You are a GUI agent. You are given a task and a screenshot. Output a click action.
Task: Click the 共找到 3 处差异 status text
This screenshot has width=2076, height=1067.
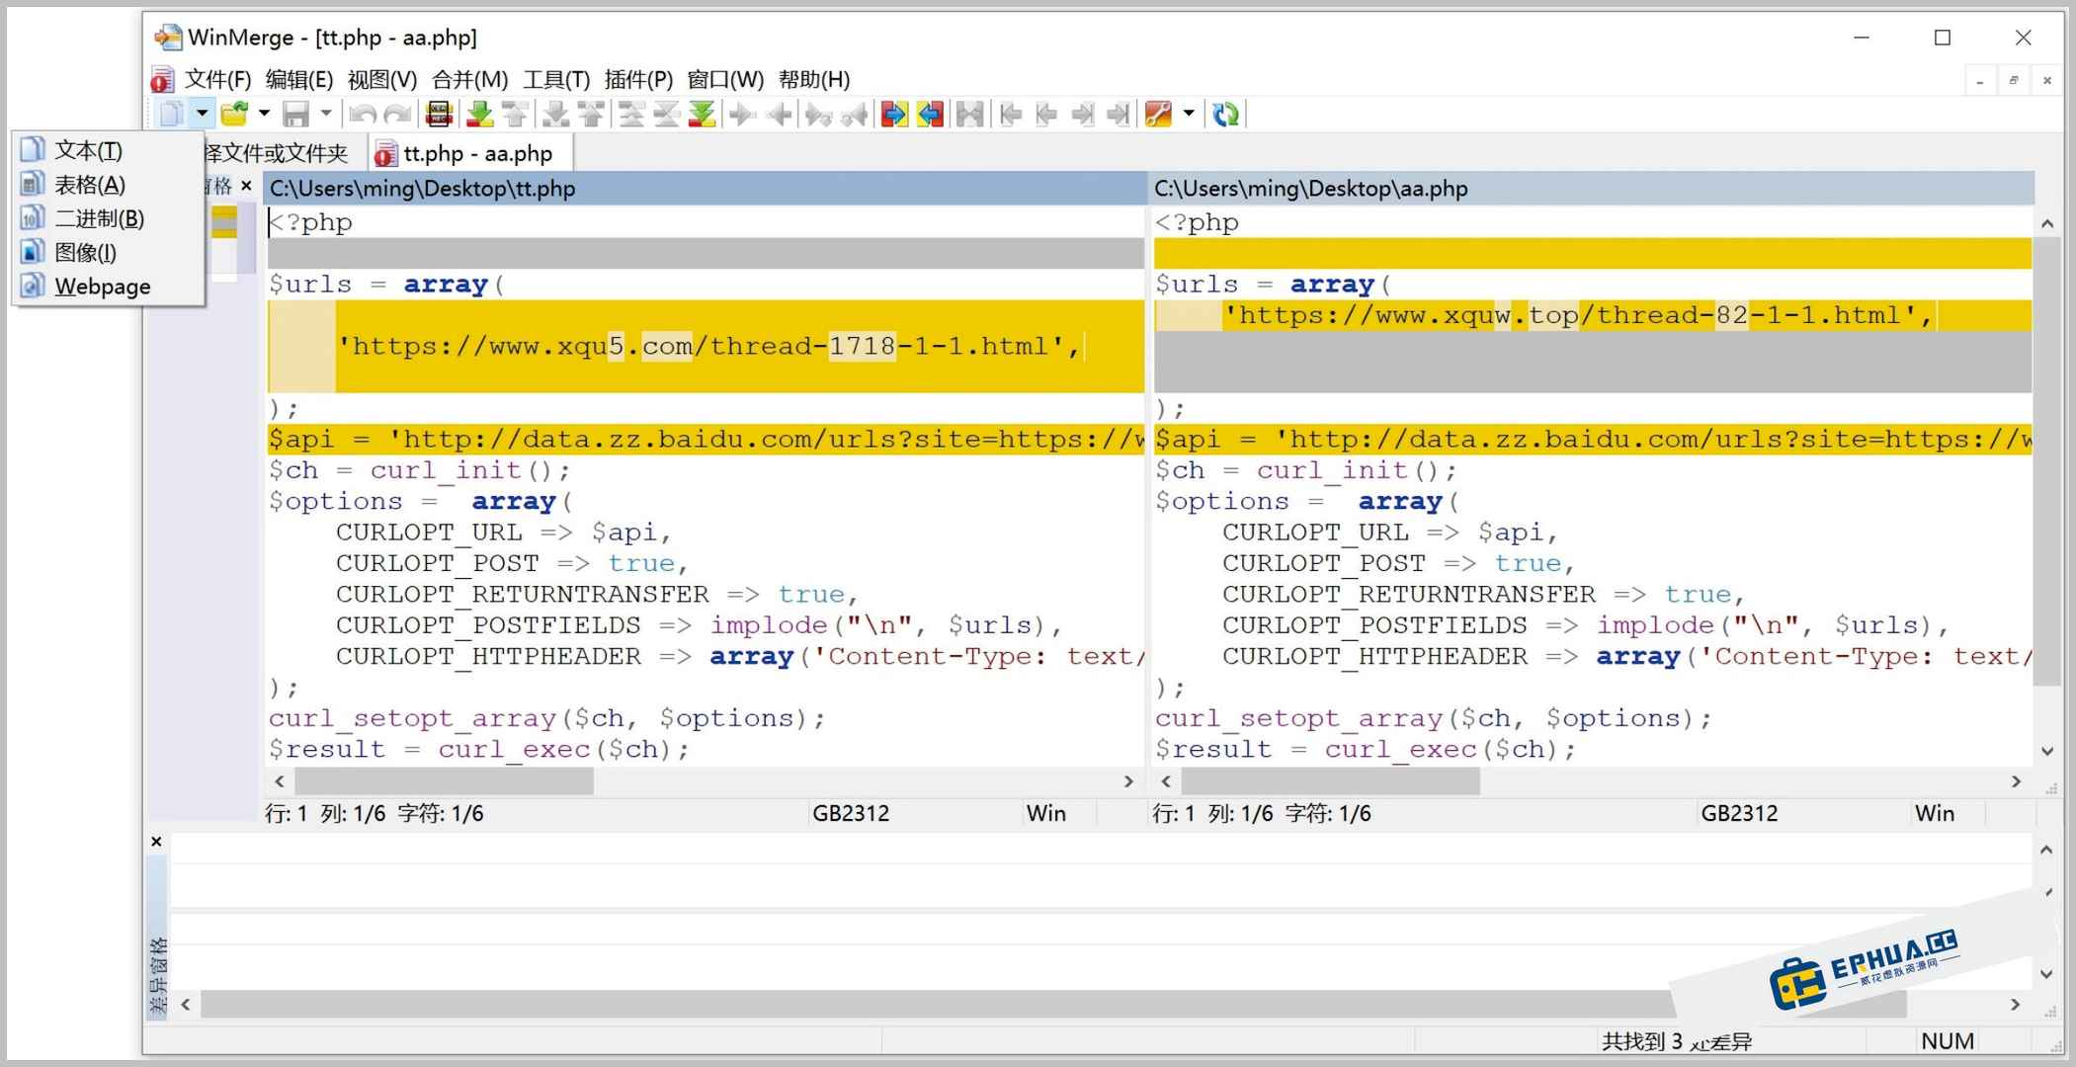pyautogui.click(x=1677, y=1041)
